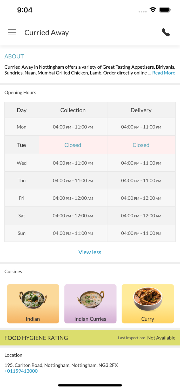The width and height of the screenshot is (180, 390).
Task: Select the Indian cuisine dish image
Action: (x=33, y=300)
